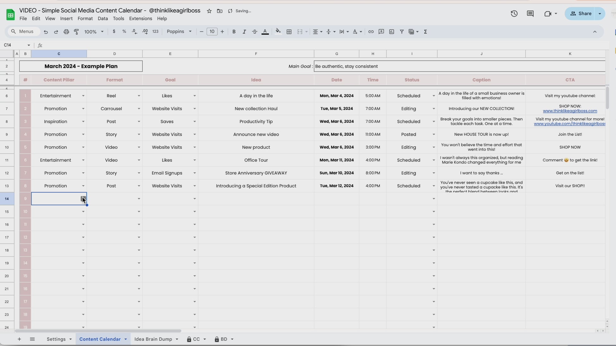The width and height of the screenshot is (616, 346).
Task: Toggle italic formatting
Action: click(x=244, y=32)
